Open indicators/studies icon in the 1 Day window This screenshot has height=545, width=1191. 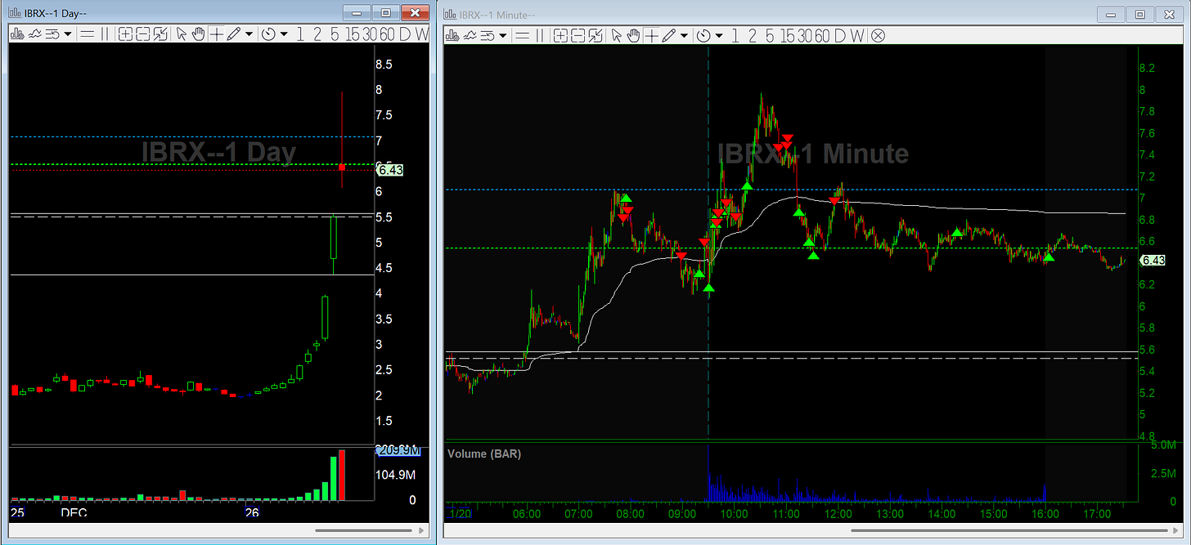pos(35,34)
